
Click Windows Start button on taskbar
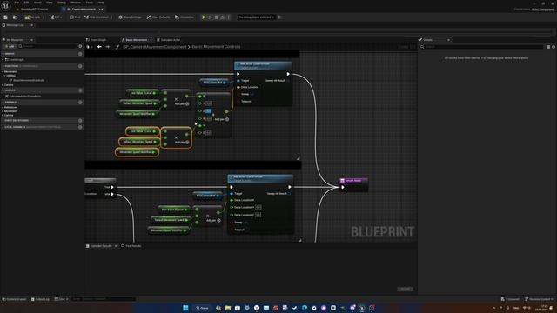click(185, 308)
